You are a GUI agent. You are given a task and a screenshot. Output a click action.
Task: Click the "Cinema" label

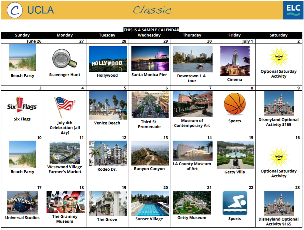tap(235, 80)
